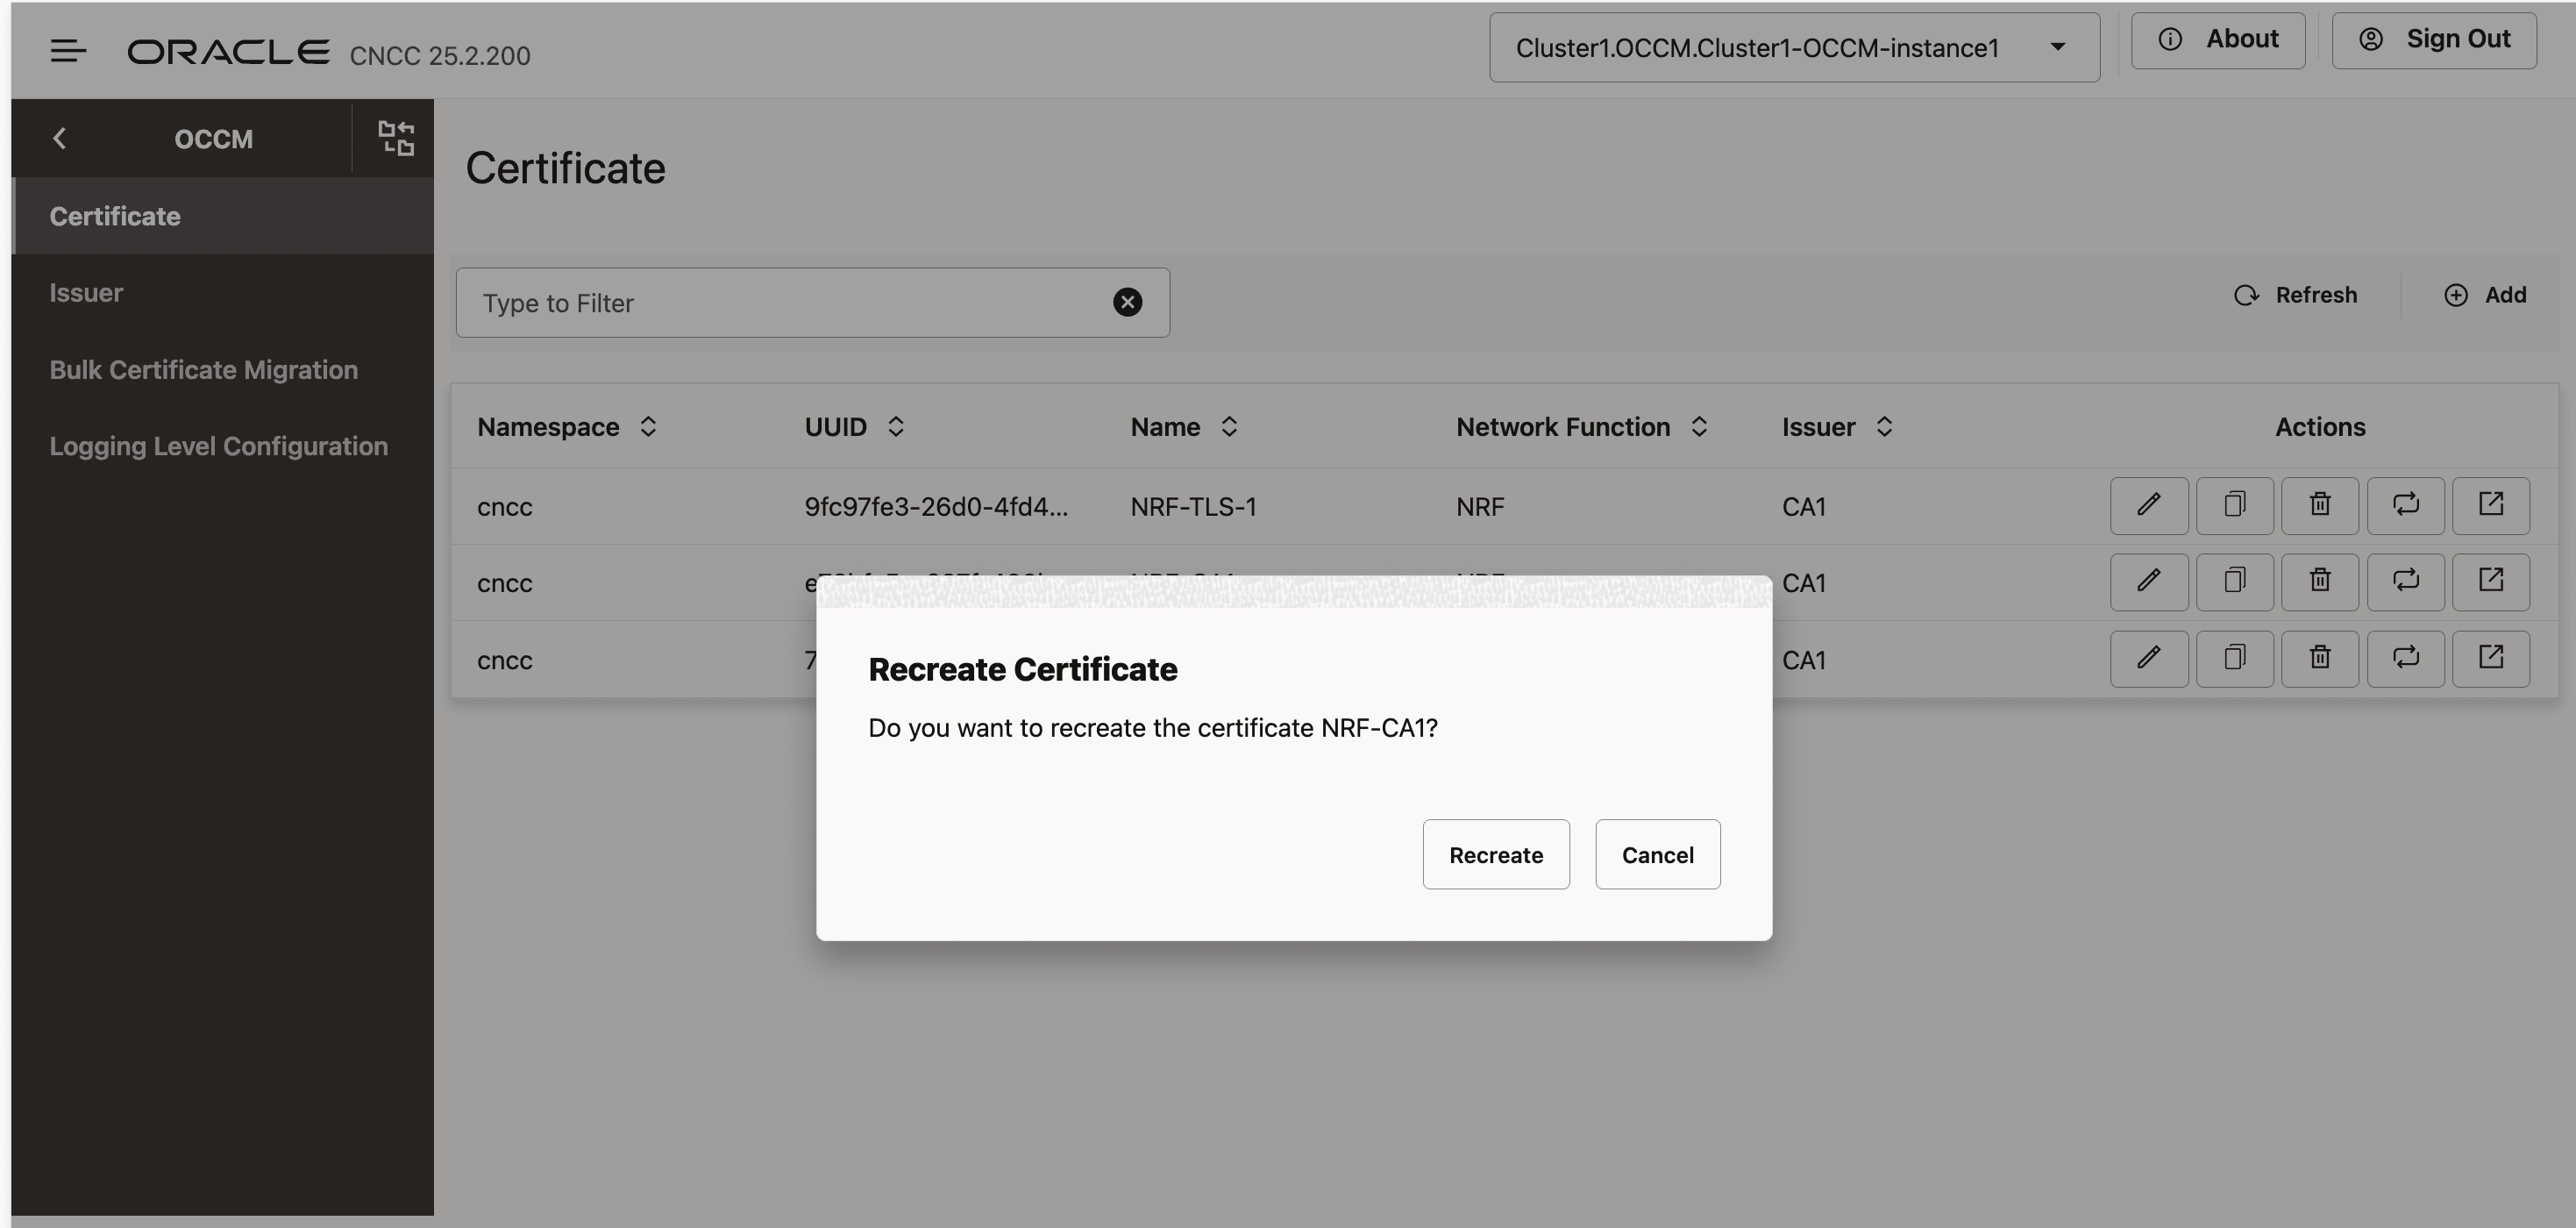Recreate the NRF-TLS-1 certificate via loop icon
Viewport: 2576px width, 1228px height.
pyautogui.click(x=2406, y=505)
